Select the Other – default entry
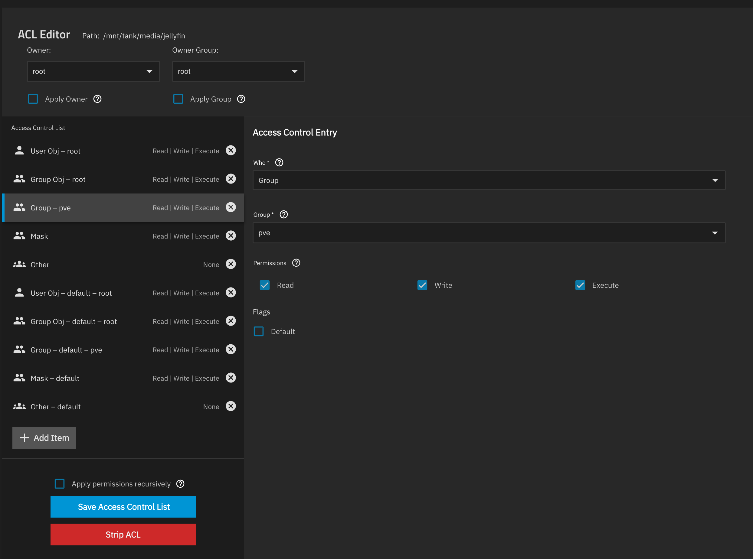753x559 pixels. point(123,406)
